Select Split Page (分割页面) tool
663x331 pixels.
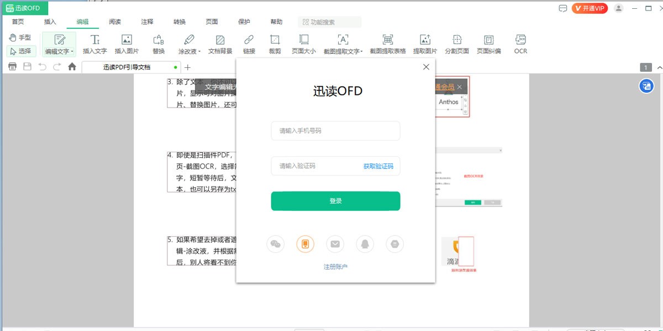click(x=457, y=44)
